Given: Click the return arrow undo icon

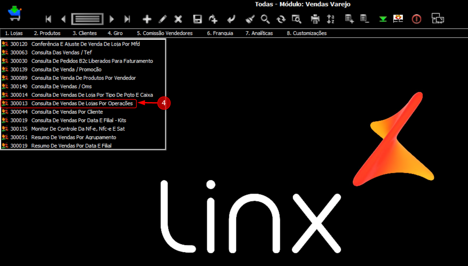Looking at the screenshot, I should 231,19.
